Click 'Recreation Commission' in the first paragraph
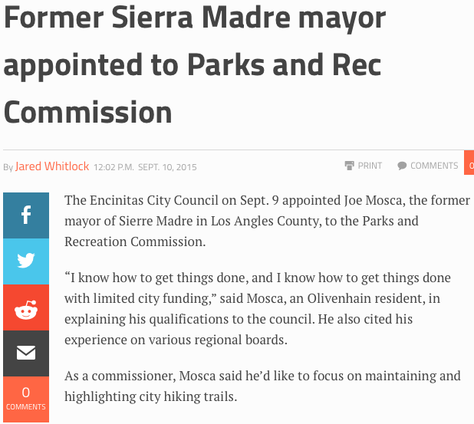This screenshot has width=474, height=424. [x=133, y=242]
